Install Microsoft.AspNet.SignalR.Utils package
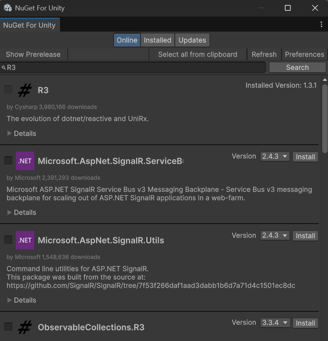This screenshot has width=328, height=341. click(305, 236)
